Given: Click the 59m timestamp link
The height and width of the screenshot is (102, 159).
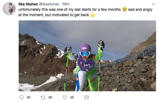Looking at the screenshot, I should click(66, 4).
